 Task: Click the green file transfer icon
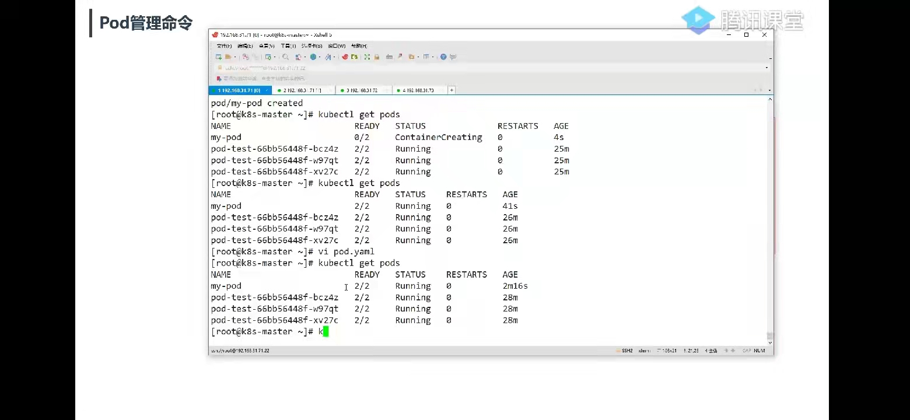(x=354, y=57)
